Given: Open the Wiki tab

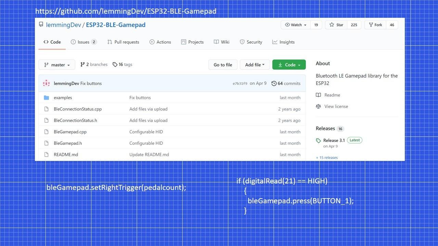Looking at the screenshot, I should (x=222, y=42).
